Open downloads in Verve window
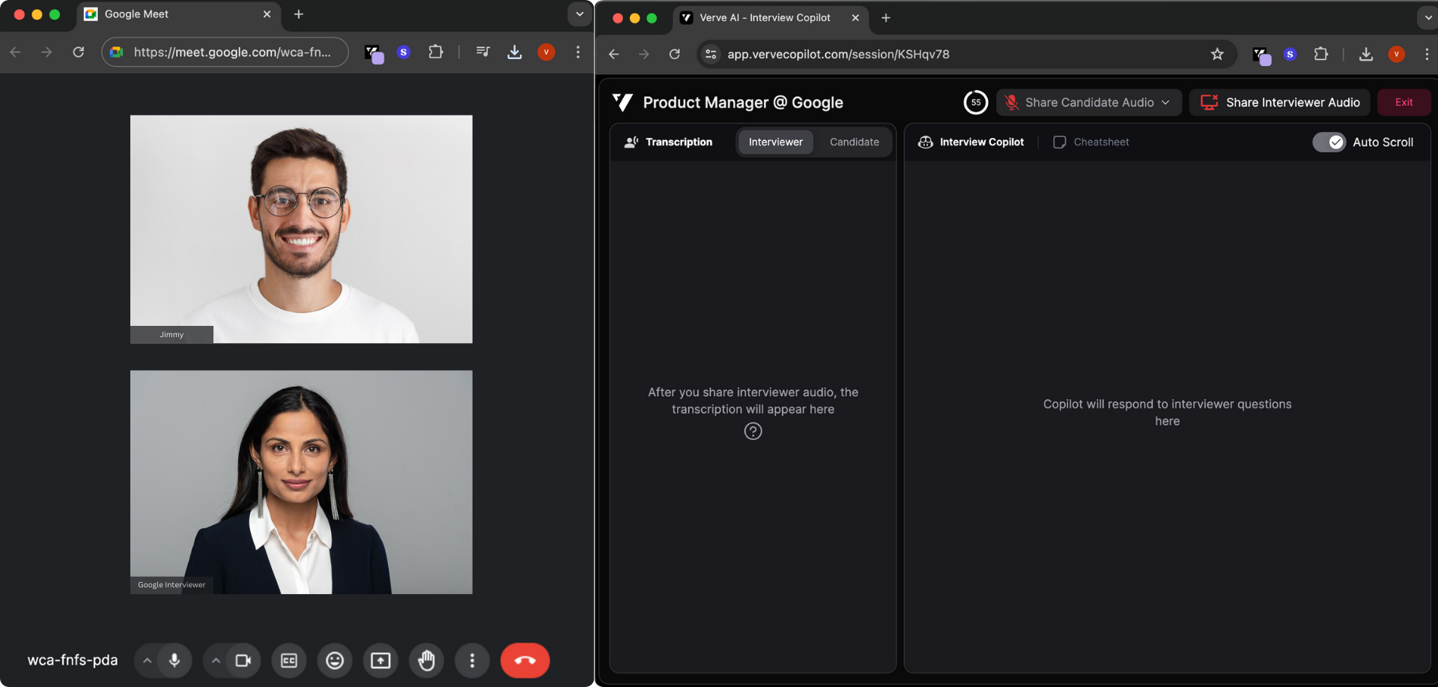The width and height of the screenshot is (1438, 687). click(1366, 54)
